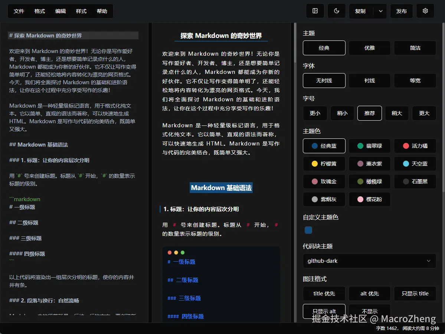
Task: Click the first heading line in editor
Action: pos(73,36)
